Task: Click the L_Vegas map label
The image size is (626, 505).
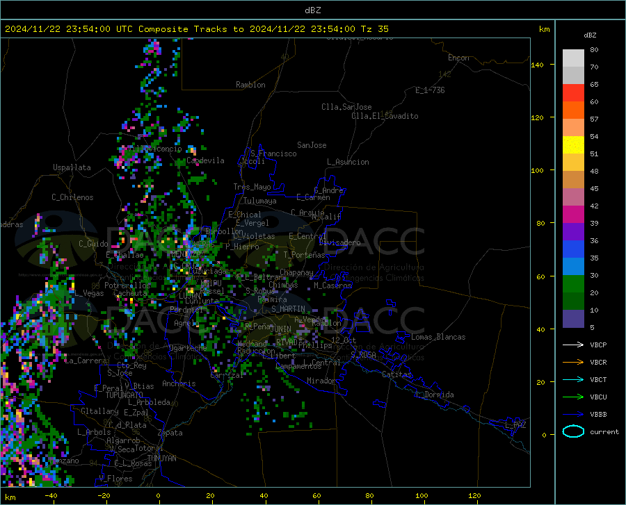Action: (x=89, y=293)
